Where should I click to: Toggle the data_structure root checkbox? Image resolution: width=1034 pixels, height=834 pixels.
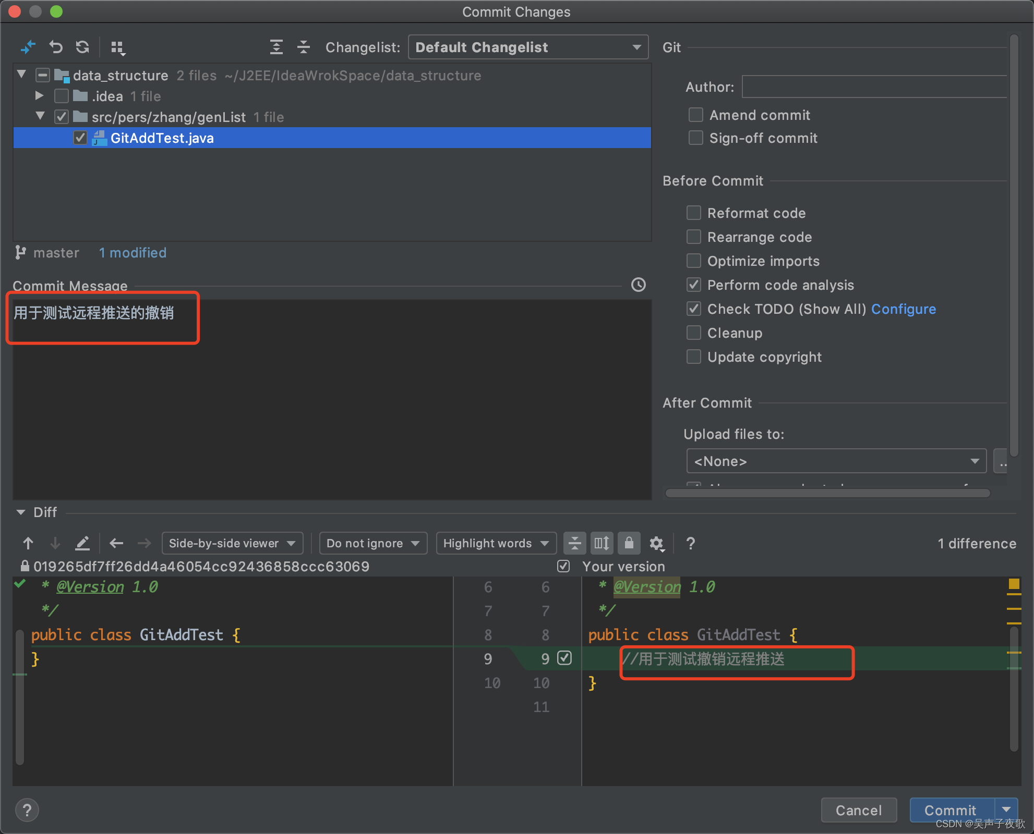click(x=42, y=75)
